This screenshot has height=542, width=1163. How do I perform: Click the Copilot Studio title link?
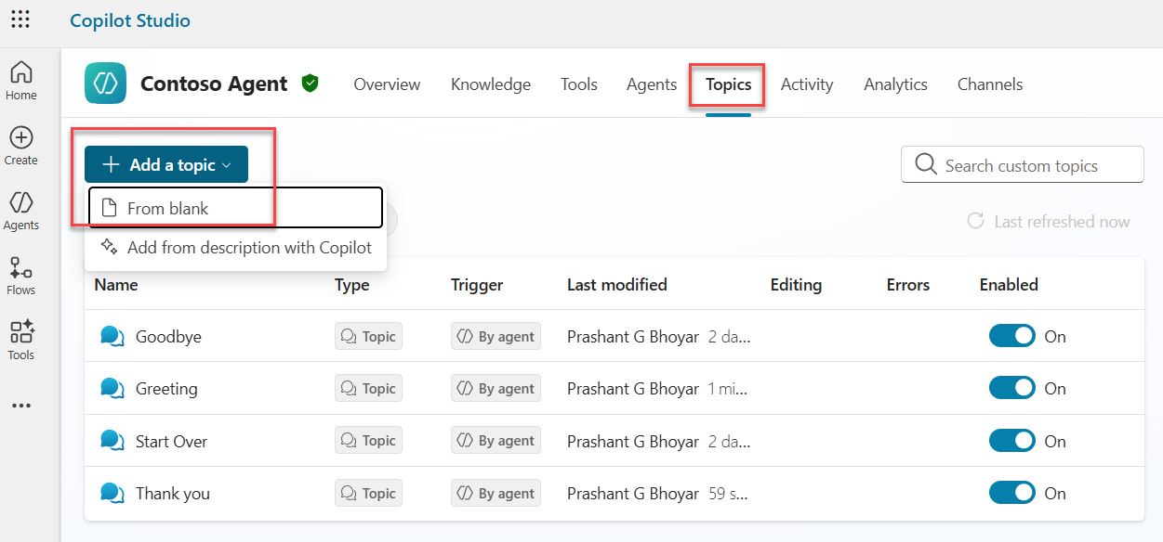130,20
